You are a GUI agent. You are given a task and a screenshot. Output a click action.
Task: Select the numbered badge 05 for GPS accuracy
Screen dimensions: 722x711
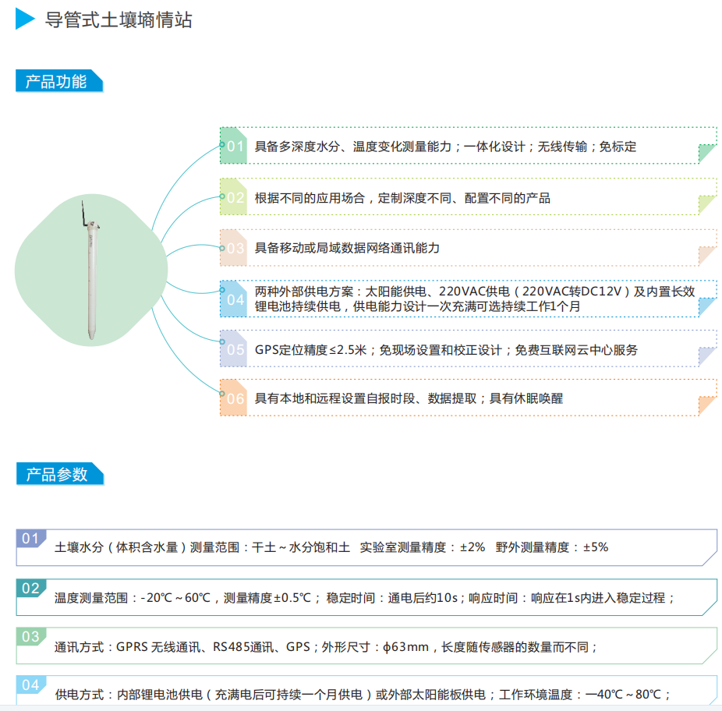click(233, 350)
